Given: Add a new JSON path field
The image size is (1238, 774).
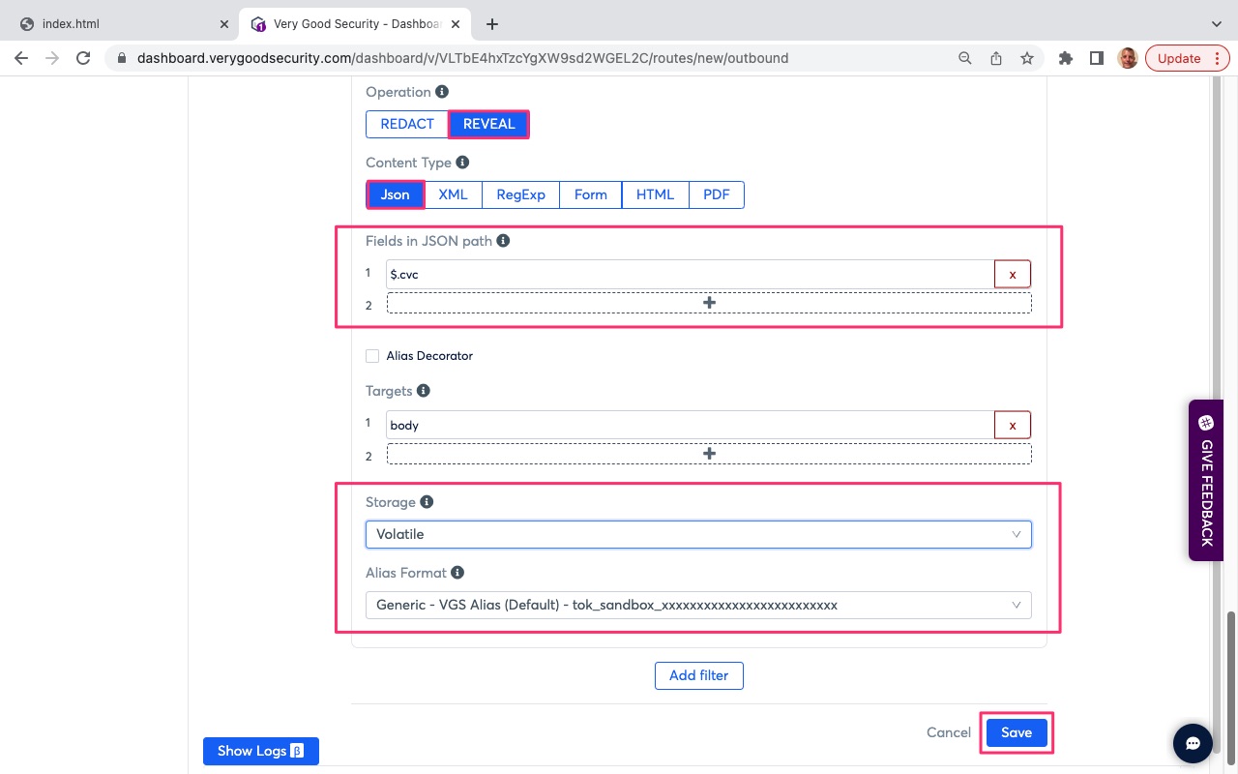Looking at the screenshot, I should 709,303.
